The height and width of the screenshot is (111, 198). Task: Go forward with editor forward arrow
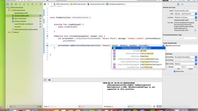pos(51,4)
